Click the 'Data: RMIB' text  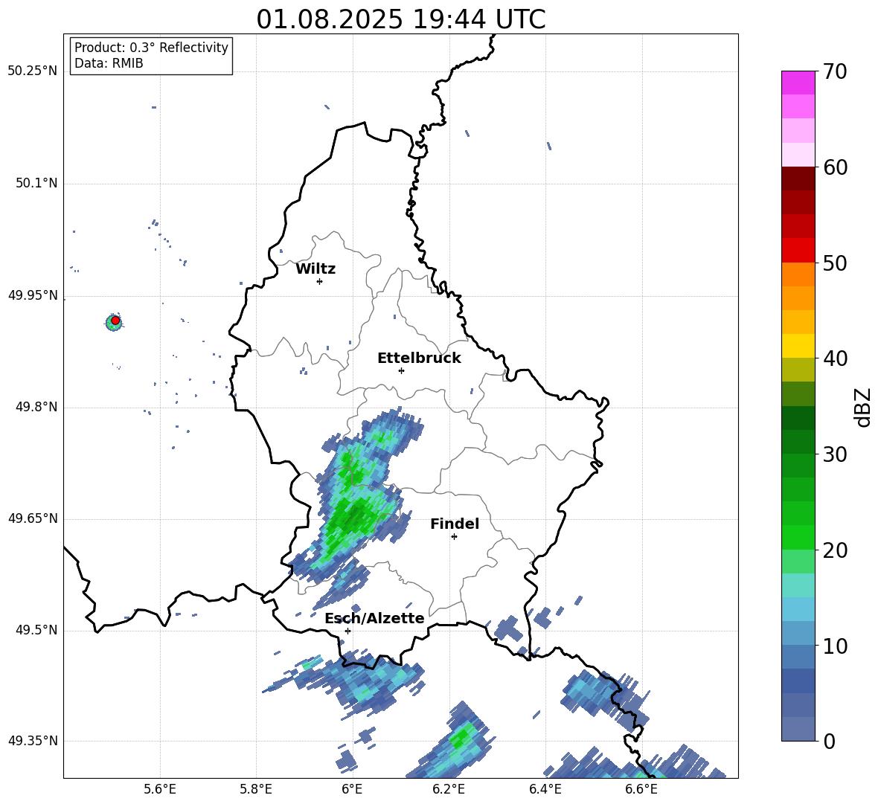tap(109, 63)
